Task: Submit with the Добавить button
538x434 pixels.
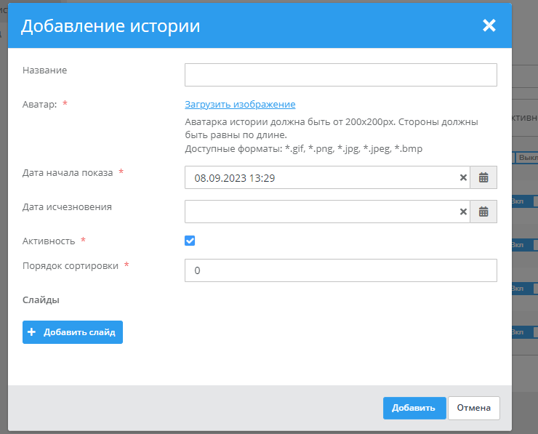Action: pos(413,408)
